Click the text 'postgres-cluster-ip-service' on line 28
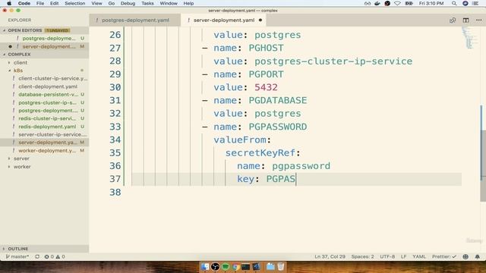486x273 pixels. (x=333, y=61)
